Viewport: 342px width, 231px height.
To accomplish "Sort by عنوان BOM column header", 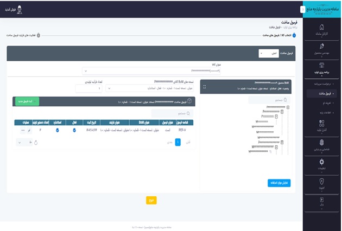I will coord(144,123).
